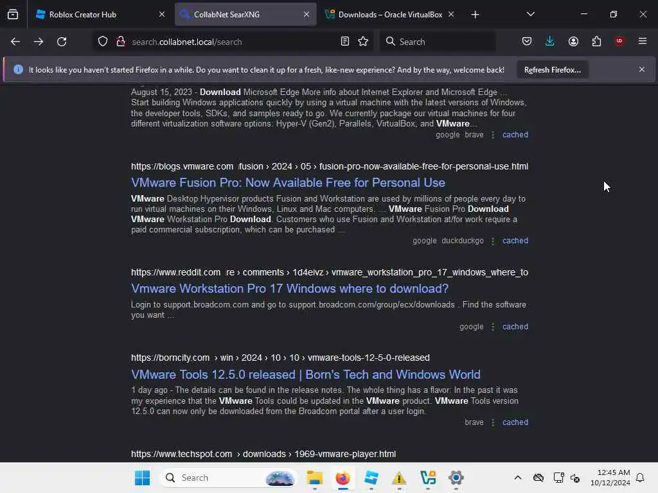Click 'google' engine label under Reddit result
658x493 pixels.
coord(471,327)
